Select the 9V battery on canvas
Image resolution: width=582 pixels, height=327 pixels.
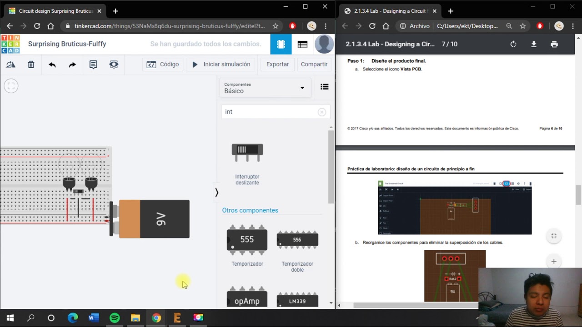coord(150,219)
